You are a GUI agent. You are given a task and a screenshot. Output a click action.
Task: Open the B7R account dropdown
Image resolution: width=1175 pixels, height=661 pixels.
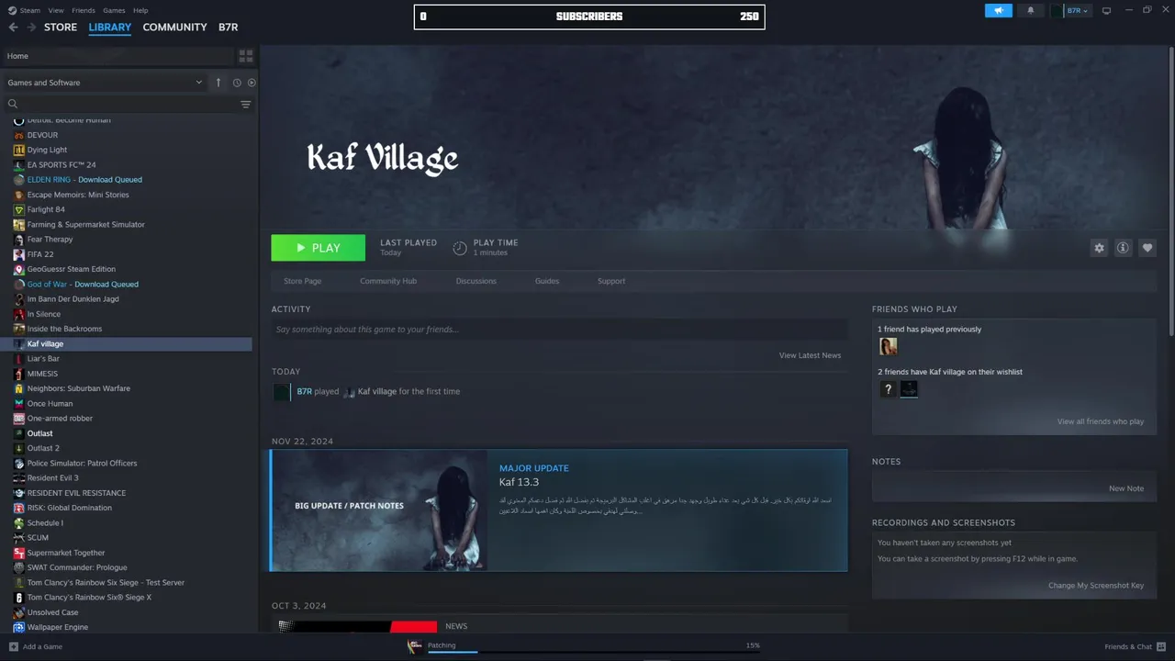click(x=1070, y=10)
